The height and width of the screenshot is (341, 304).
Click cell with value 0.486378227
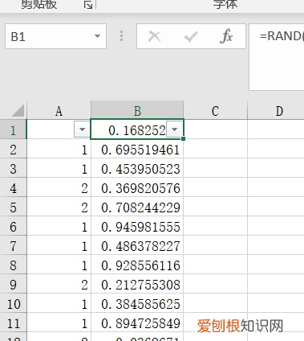click(x=137, y=245)
